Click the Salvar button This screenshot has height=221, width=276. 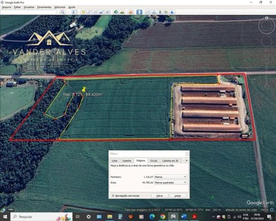[x=160, y=196]
